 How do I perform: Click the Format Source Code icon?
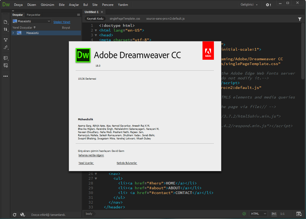[x=5, y=48]
